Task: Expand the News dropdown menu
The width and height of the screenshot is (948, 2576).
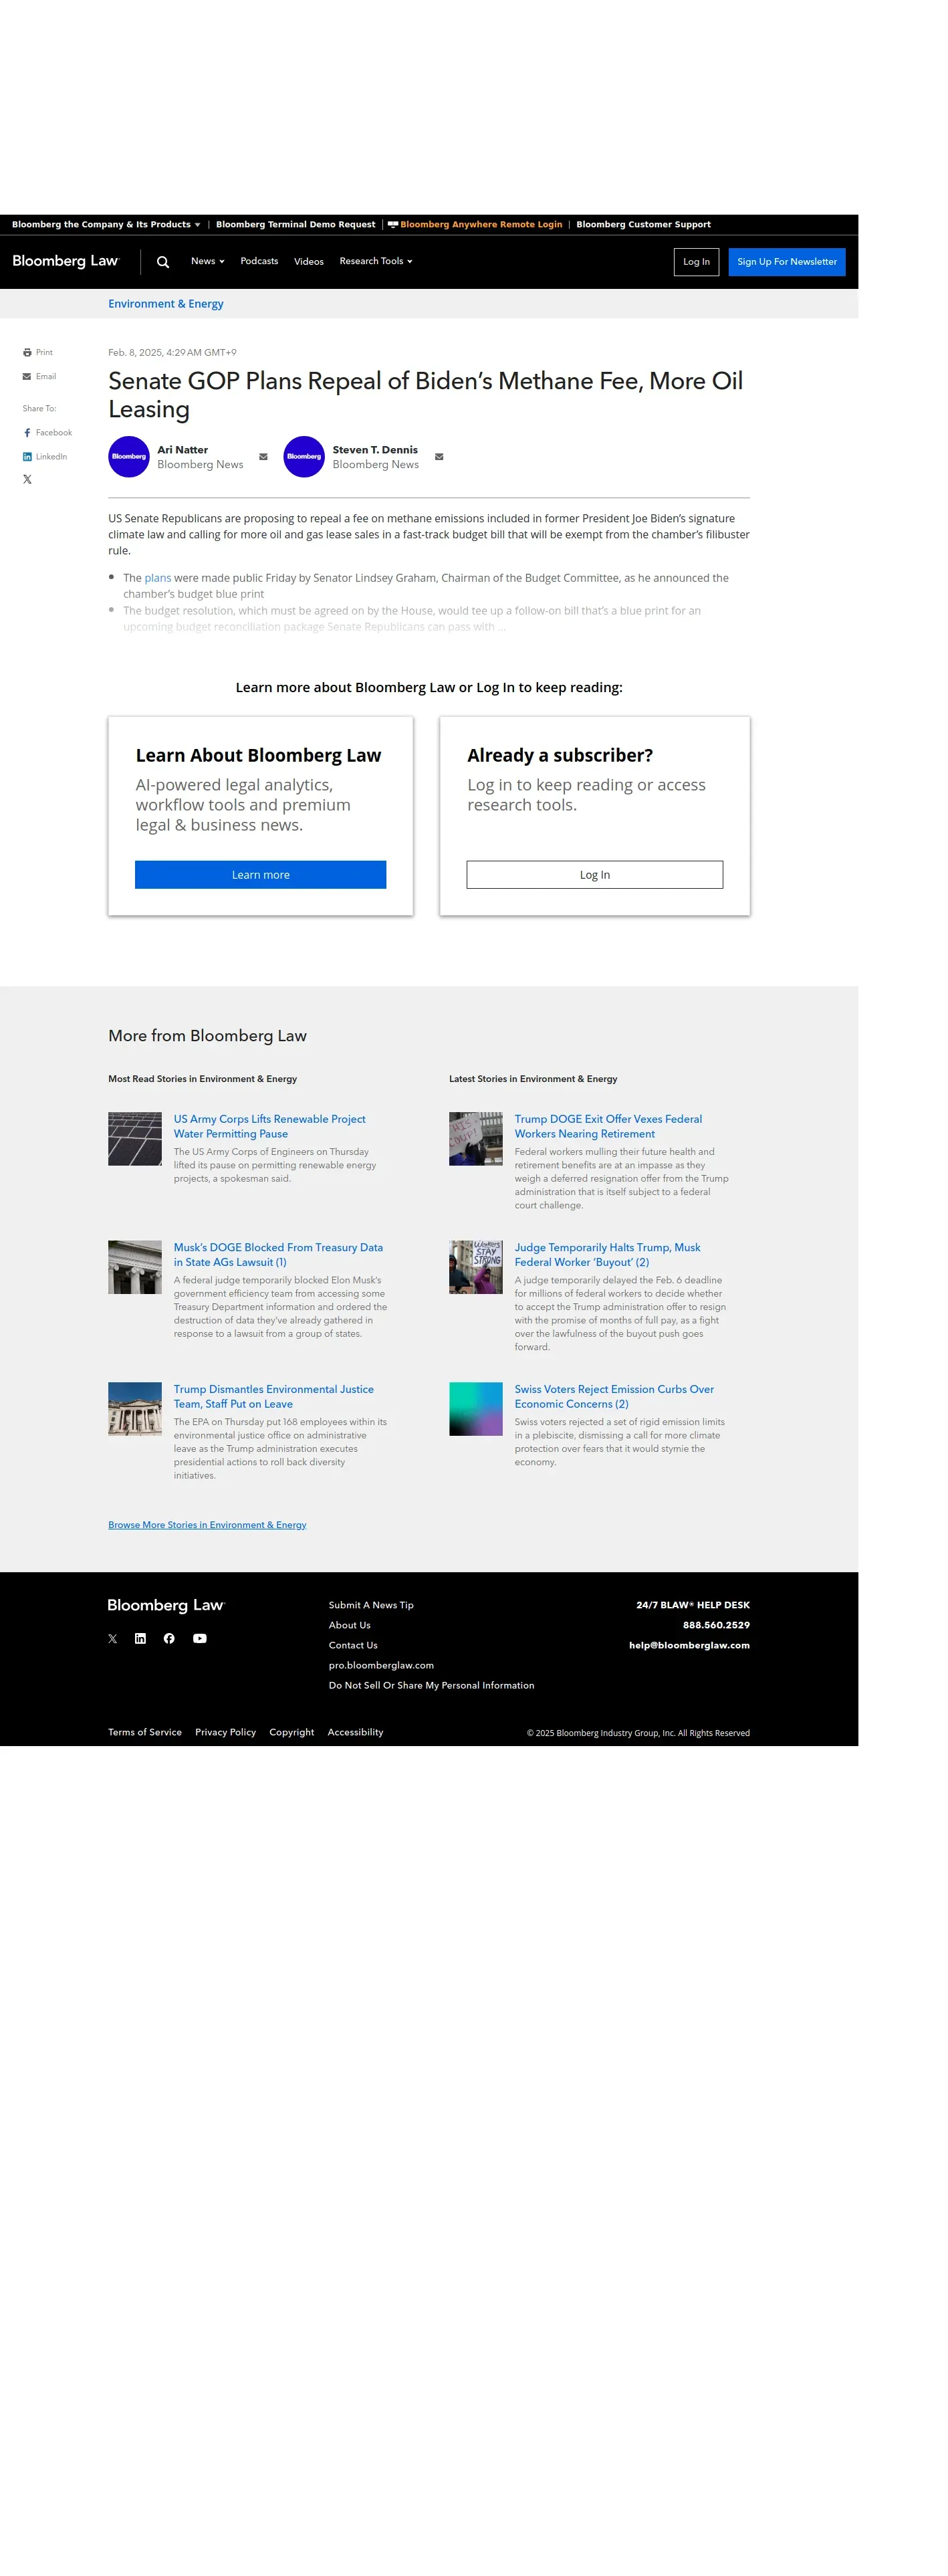Action: click(208, 261)
